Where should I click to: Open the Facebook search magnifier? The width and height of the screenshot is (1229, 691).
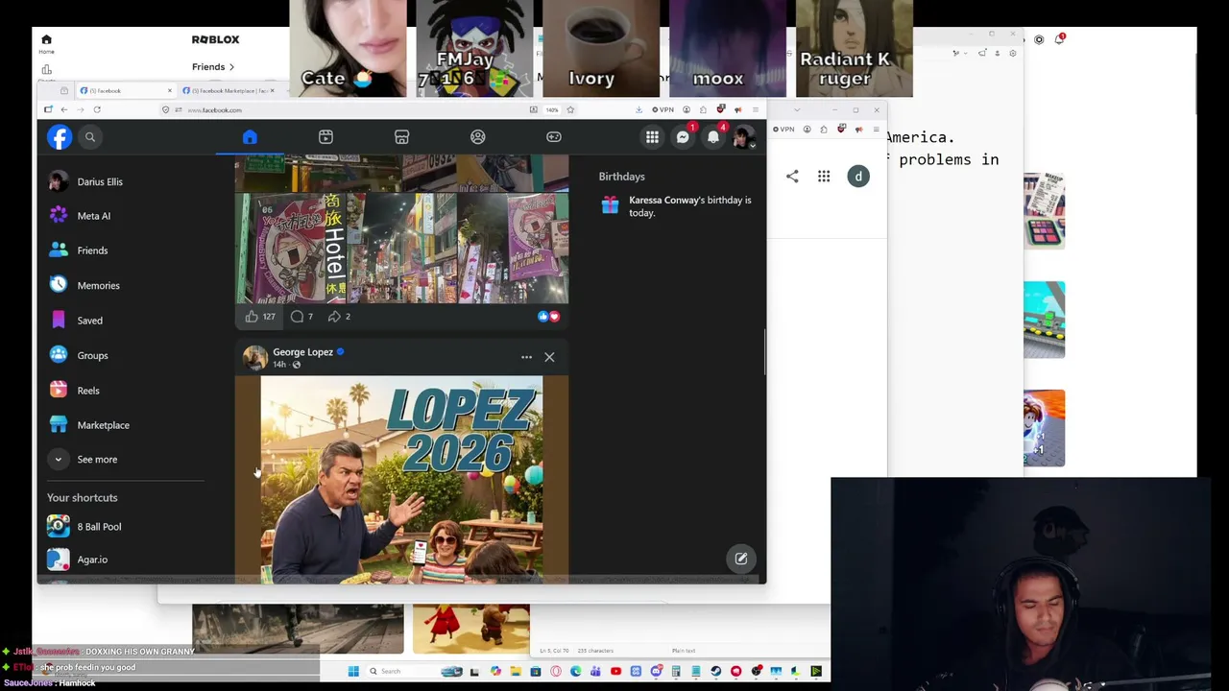pyautogui.click(x=90, y=137)
